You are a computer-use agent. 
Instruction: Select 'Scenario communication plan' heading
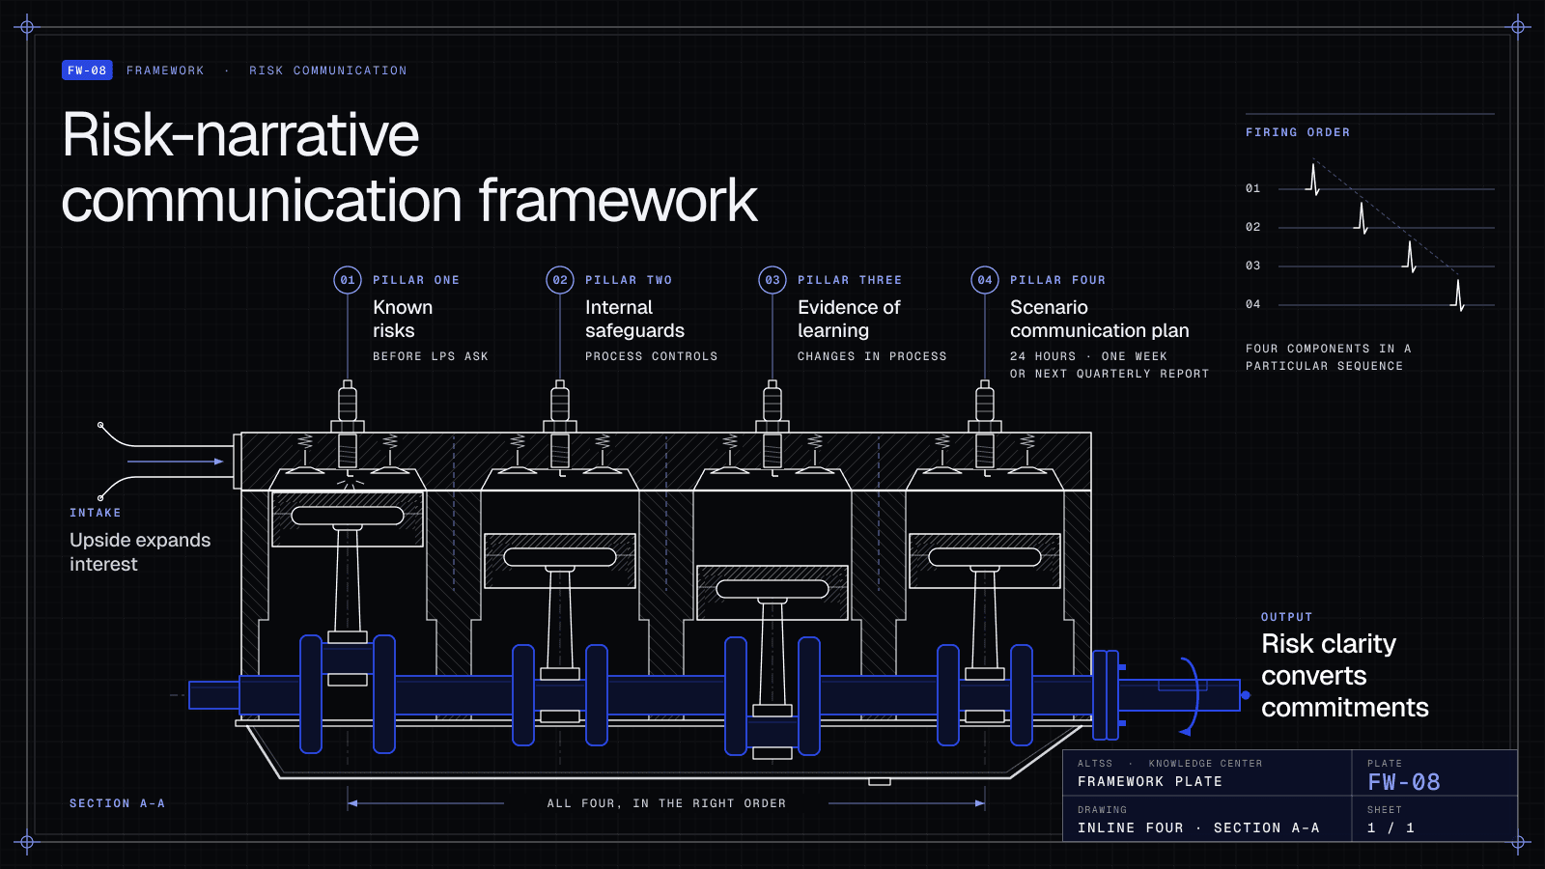[x=1100, y=319]
